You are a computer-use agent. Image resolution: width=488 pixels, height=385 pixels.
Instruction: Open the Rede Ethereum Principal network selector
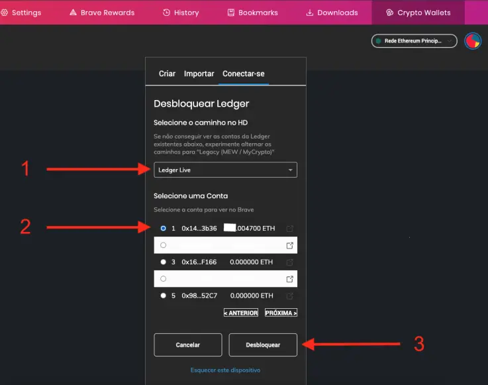point(415,41)
